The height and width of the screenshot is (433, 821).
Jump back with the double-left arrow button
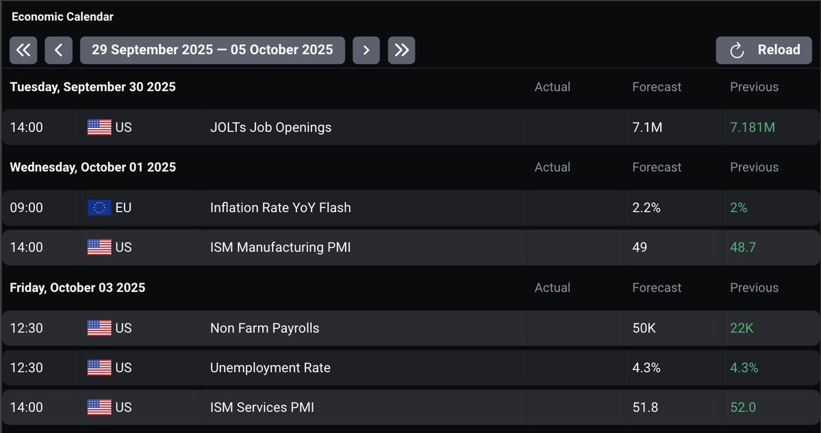click(23, 50)
